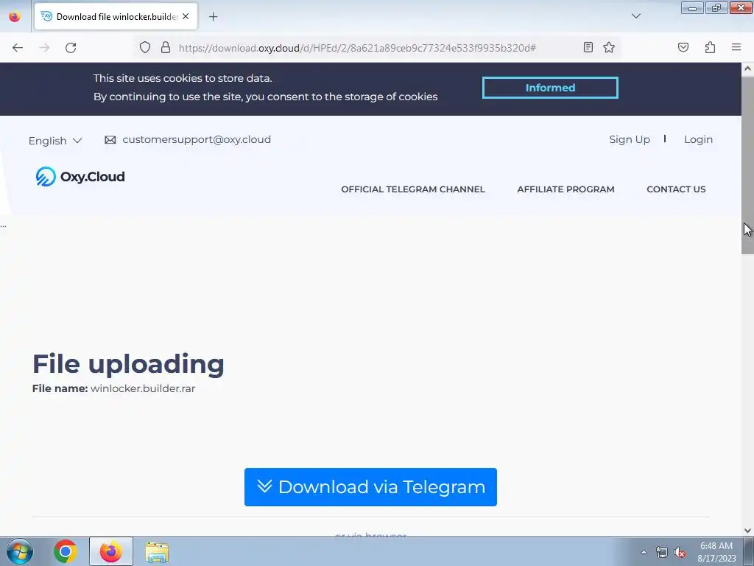The width and height of the screenshot is (754, 566).
Task: Open the muted volume tray icon
Action: (x=680, y=553)
